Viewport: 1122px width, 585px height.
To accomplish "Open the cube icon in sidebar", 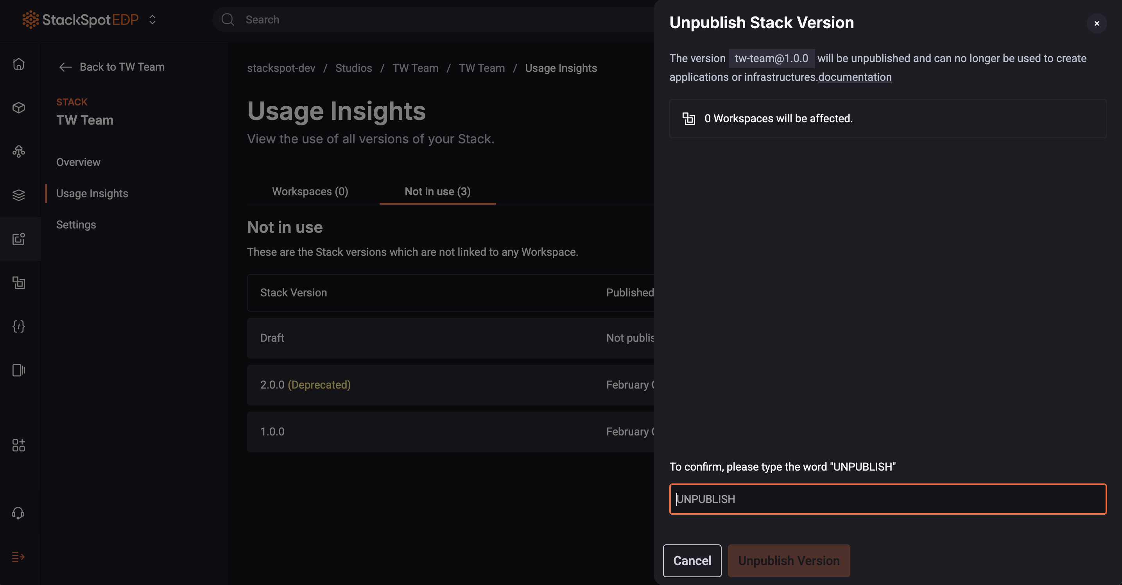I will pos(18,107).
